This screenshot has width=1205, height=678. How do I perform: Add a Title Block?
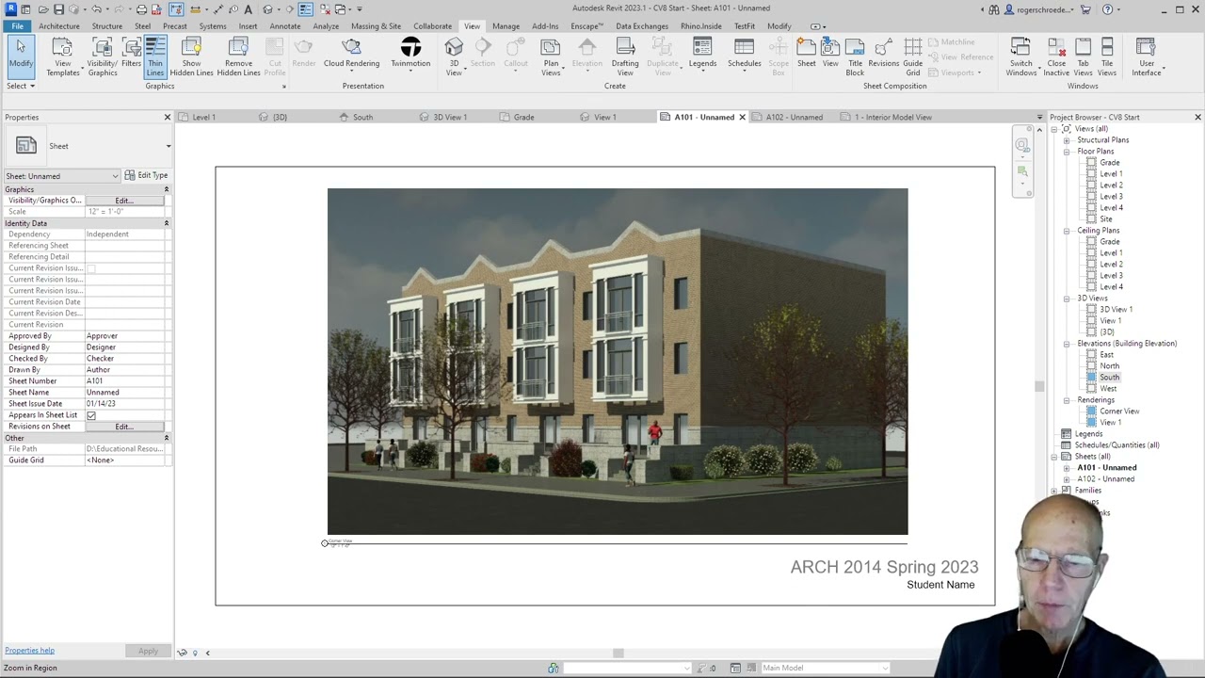click(855, 56)
